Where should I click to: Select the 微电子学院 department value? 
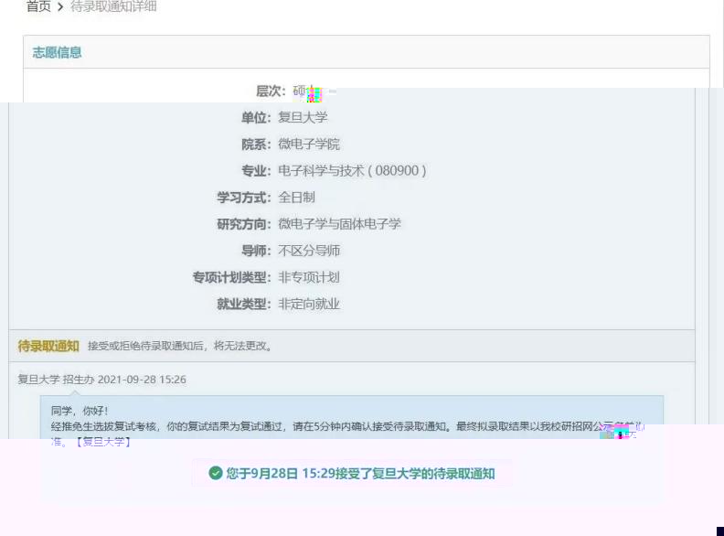pyautogui.click(x=308, y=145)
